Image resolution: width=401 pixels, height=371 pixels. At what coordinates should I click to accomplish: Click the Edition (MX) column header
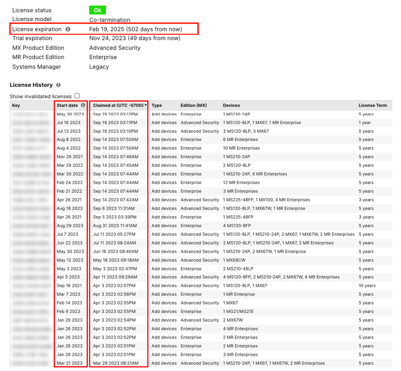194,105
